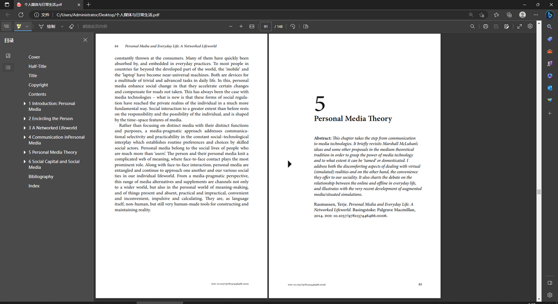558x304 pixels.
Task: Click the 3 A Networked Lifeworld outline text
Action: (x=53, y=128)
